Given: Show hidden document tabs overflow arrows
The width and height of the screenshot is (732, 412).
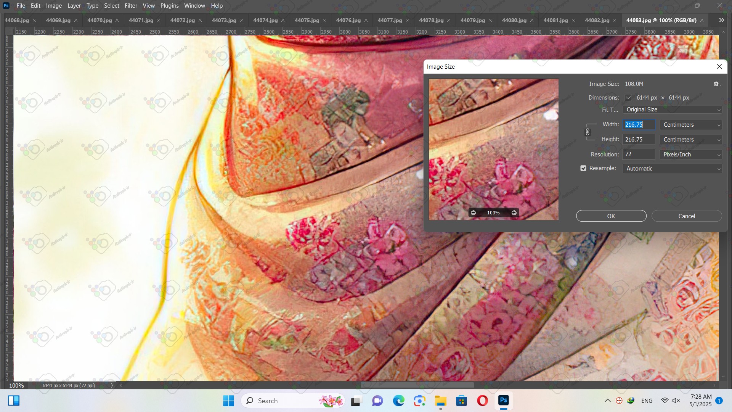Looking at the screenshot, I should pyautogui.click(x=722, y=20).
